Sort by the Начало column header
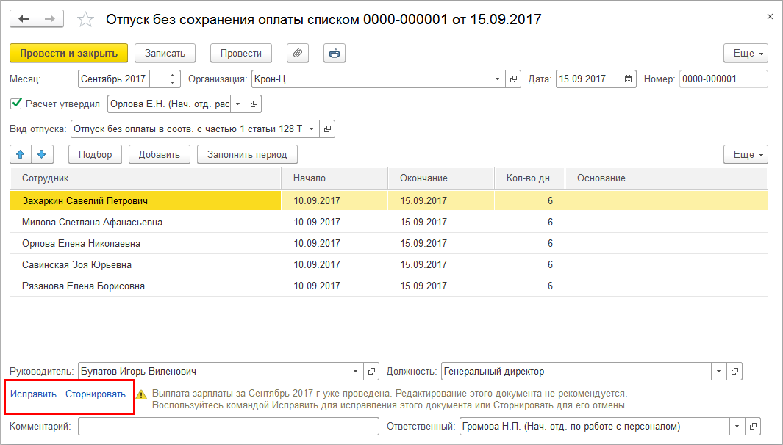Screen dimensions: 783x445 click(x=335, y=178)
